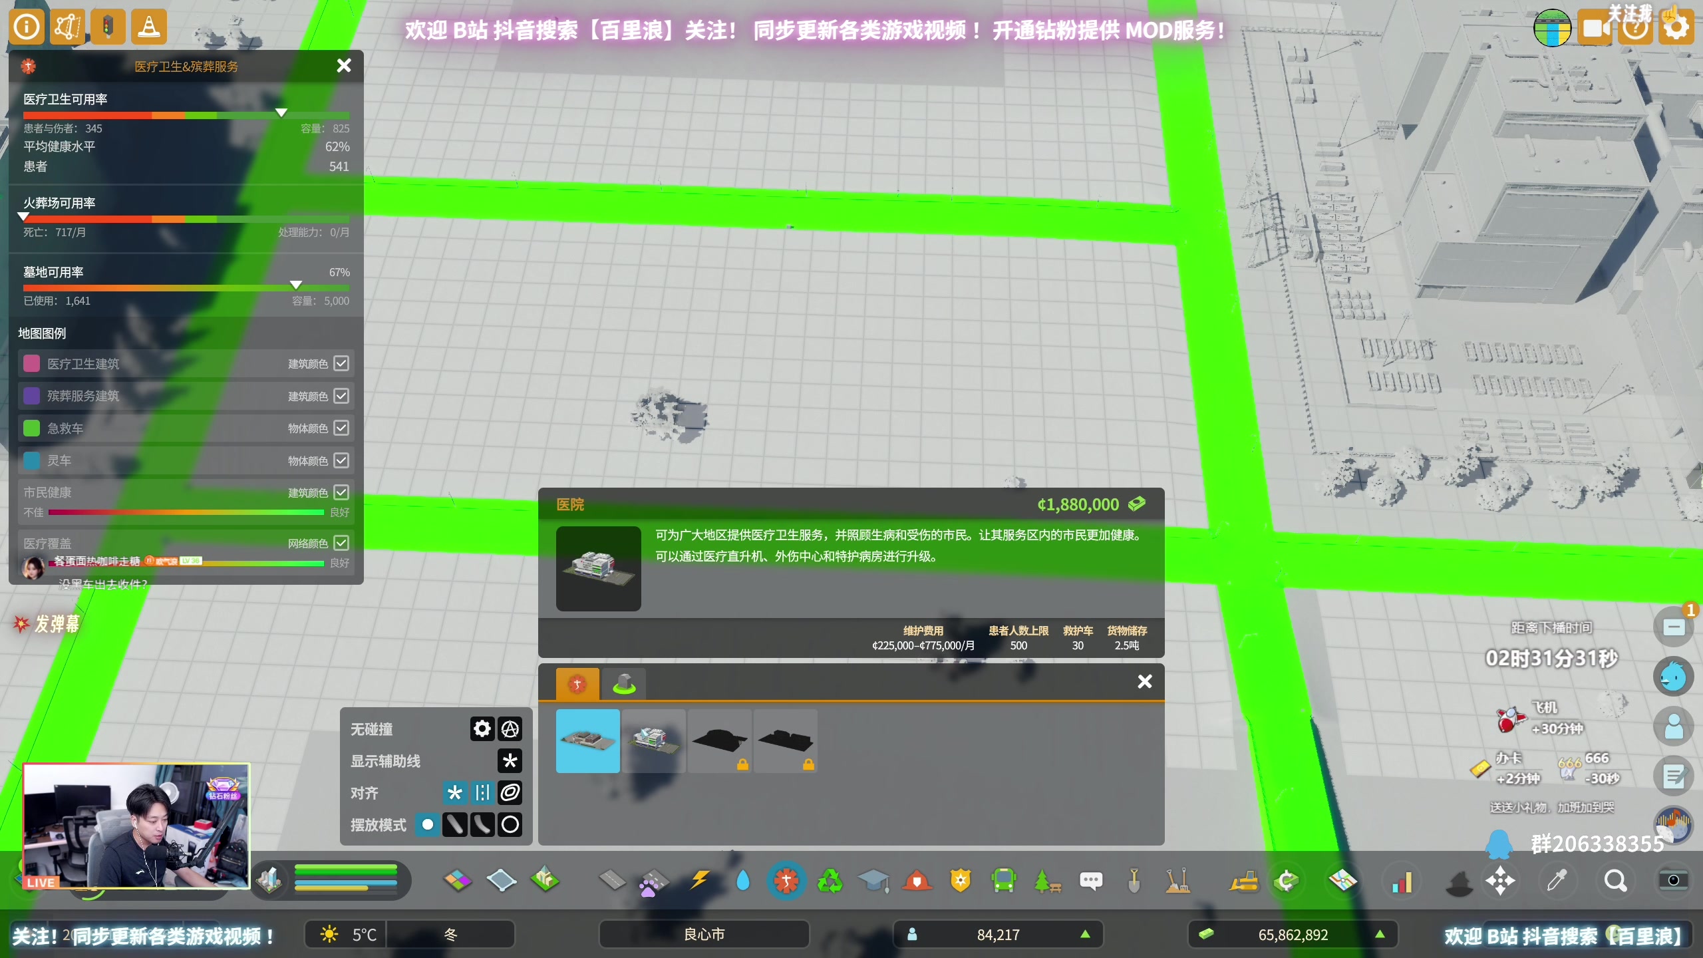Switch to the healthcare buildings tab
Viewport: 1703px width, 958px height.
[577, 683]
